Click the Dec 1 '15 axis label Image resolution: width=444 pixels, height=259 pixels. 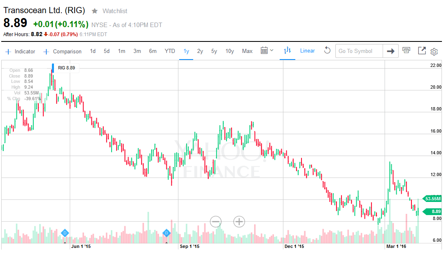click(x=294, y=246)
